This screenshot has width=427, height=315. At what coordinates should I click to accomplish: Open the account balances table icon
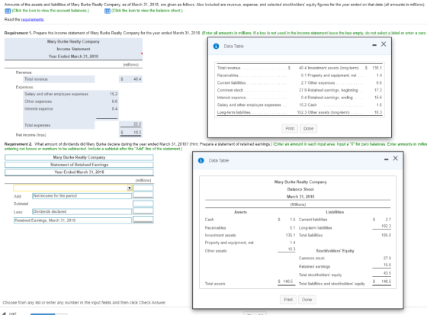[8, 11]
